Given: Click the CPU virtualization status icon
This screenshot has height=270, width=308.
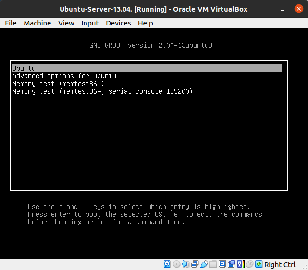Looking at the screenshot, I should point(241,264).
